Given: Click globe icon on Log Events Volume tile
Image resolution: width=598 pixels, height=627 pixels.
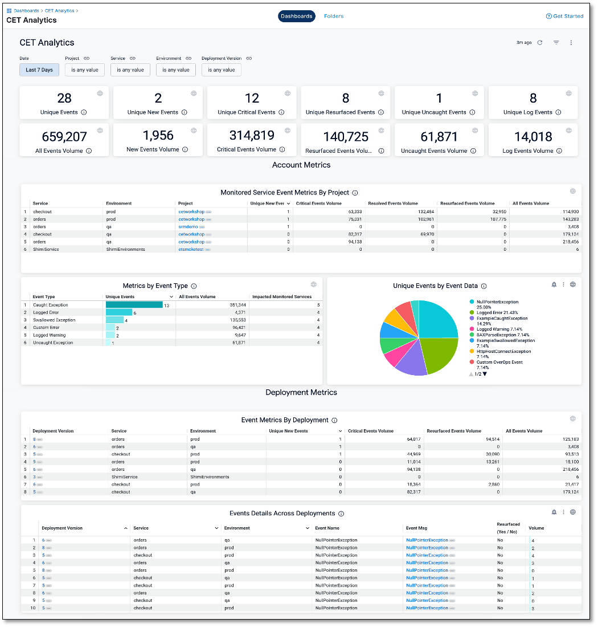Looking at the screenshot, I should click(x=568, y=131).
